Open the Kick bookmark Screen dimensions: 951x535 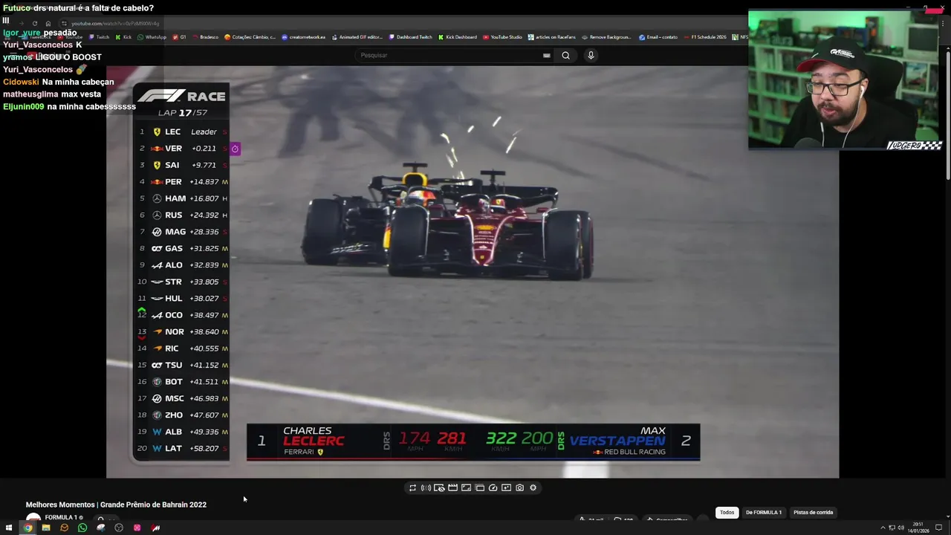(x=123, y=37)
